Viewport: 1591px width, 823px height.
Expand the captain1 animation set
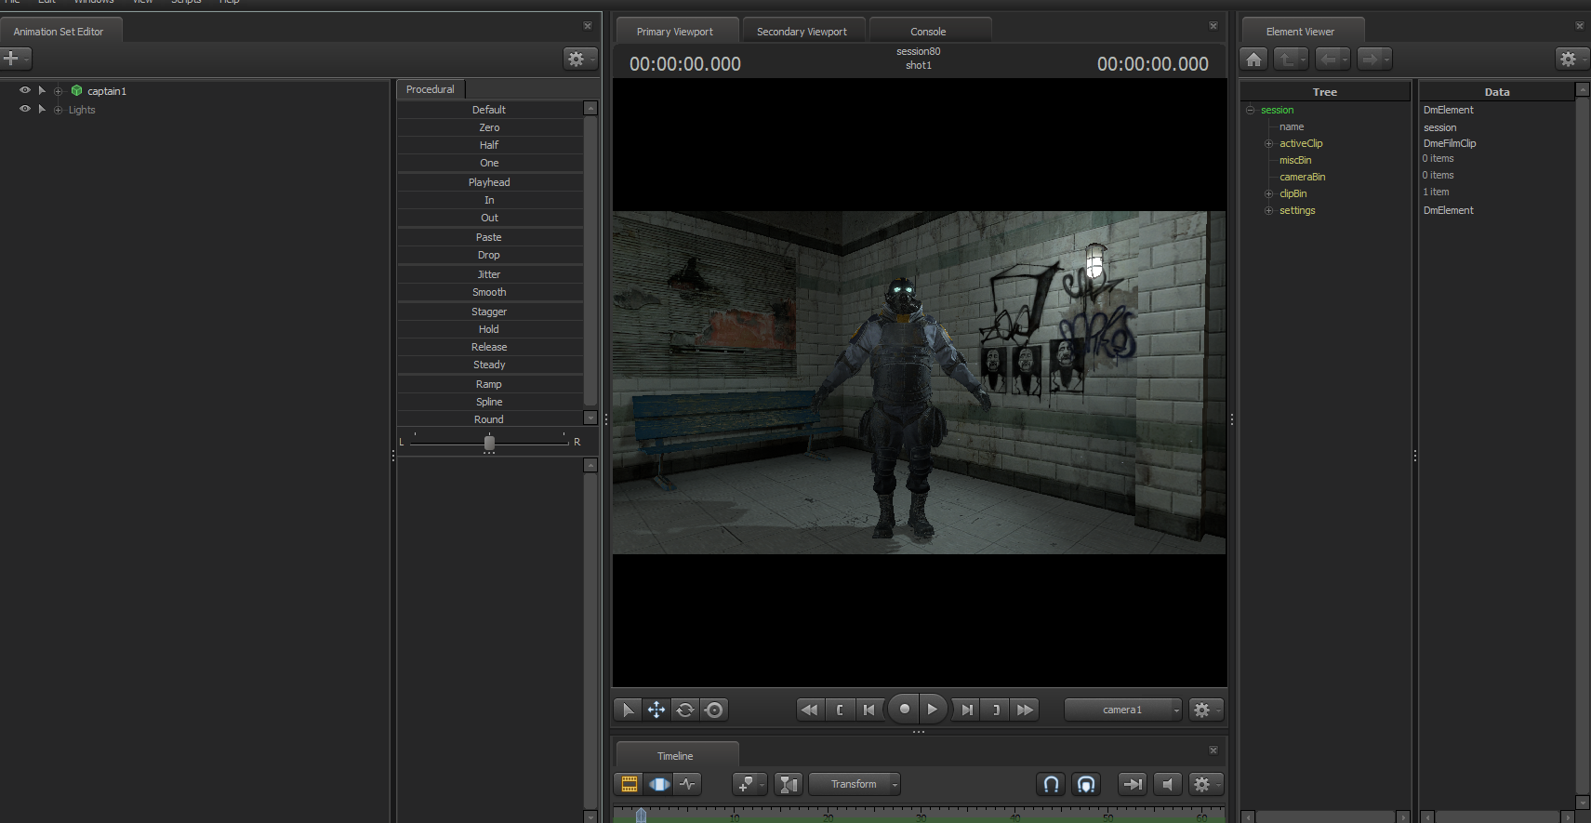tap(59, 91)
